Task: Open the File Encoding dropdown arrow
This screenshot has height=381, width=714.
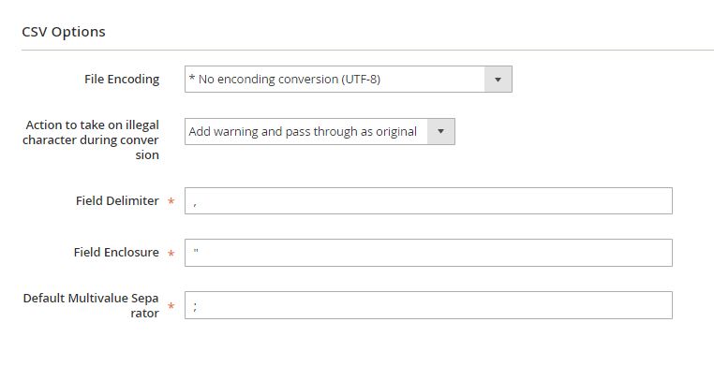Action: click(x=498, y=80)
